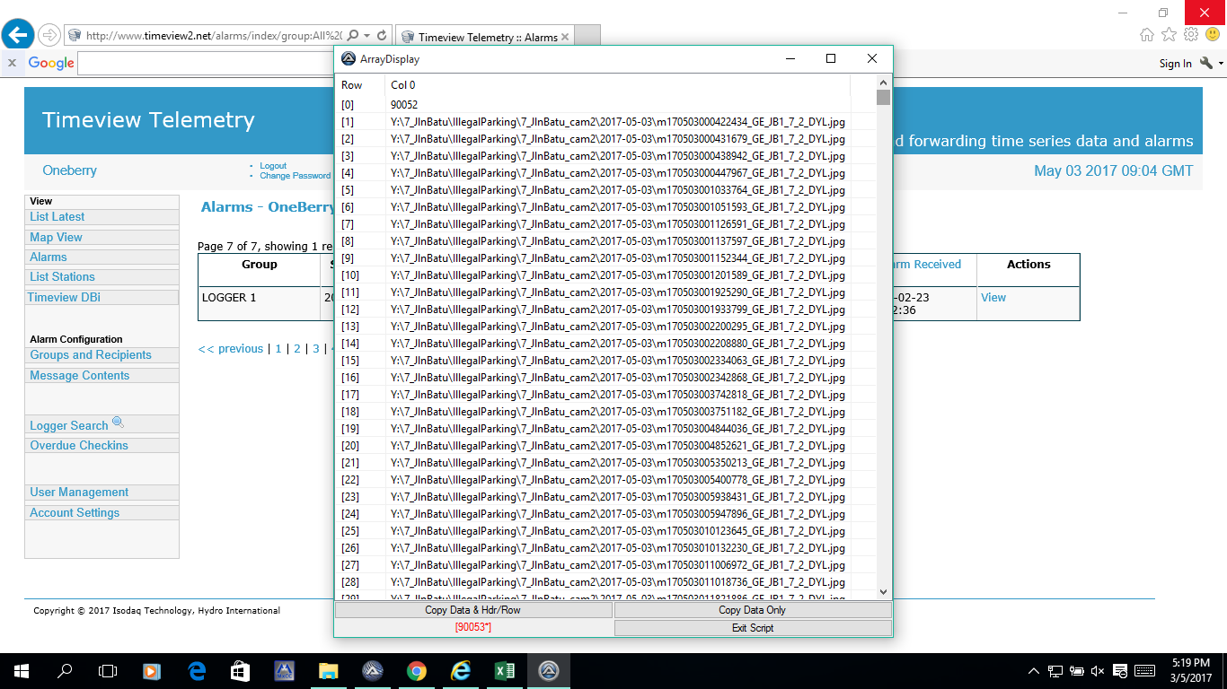Switch to Internet Explorer on taskbar
Screen dimensions: 1227x689
click(460, 670)
